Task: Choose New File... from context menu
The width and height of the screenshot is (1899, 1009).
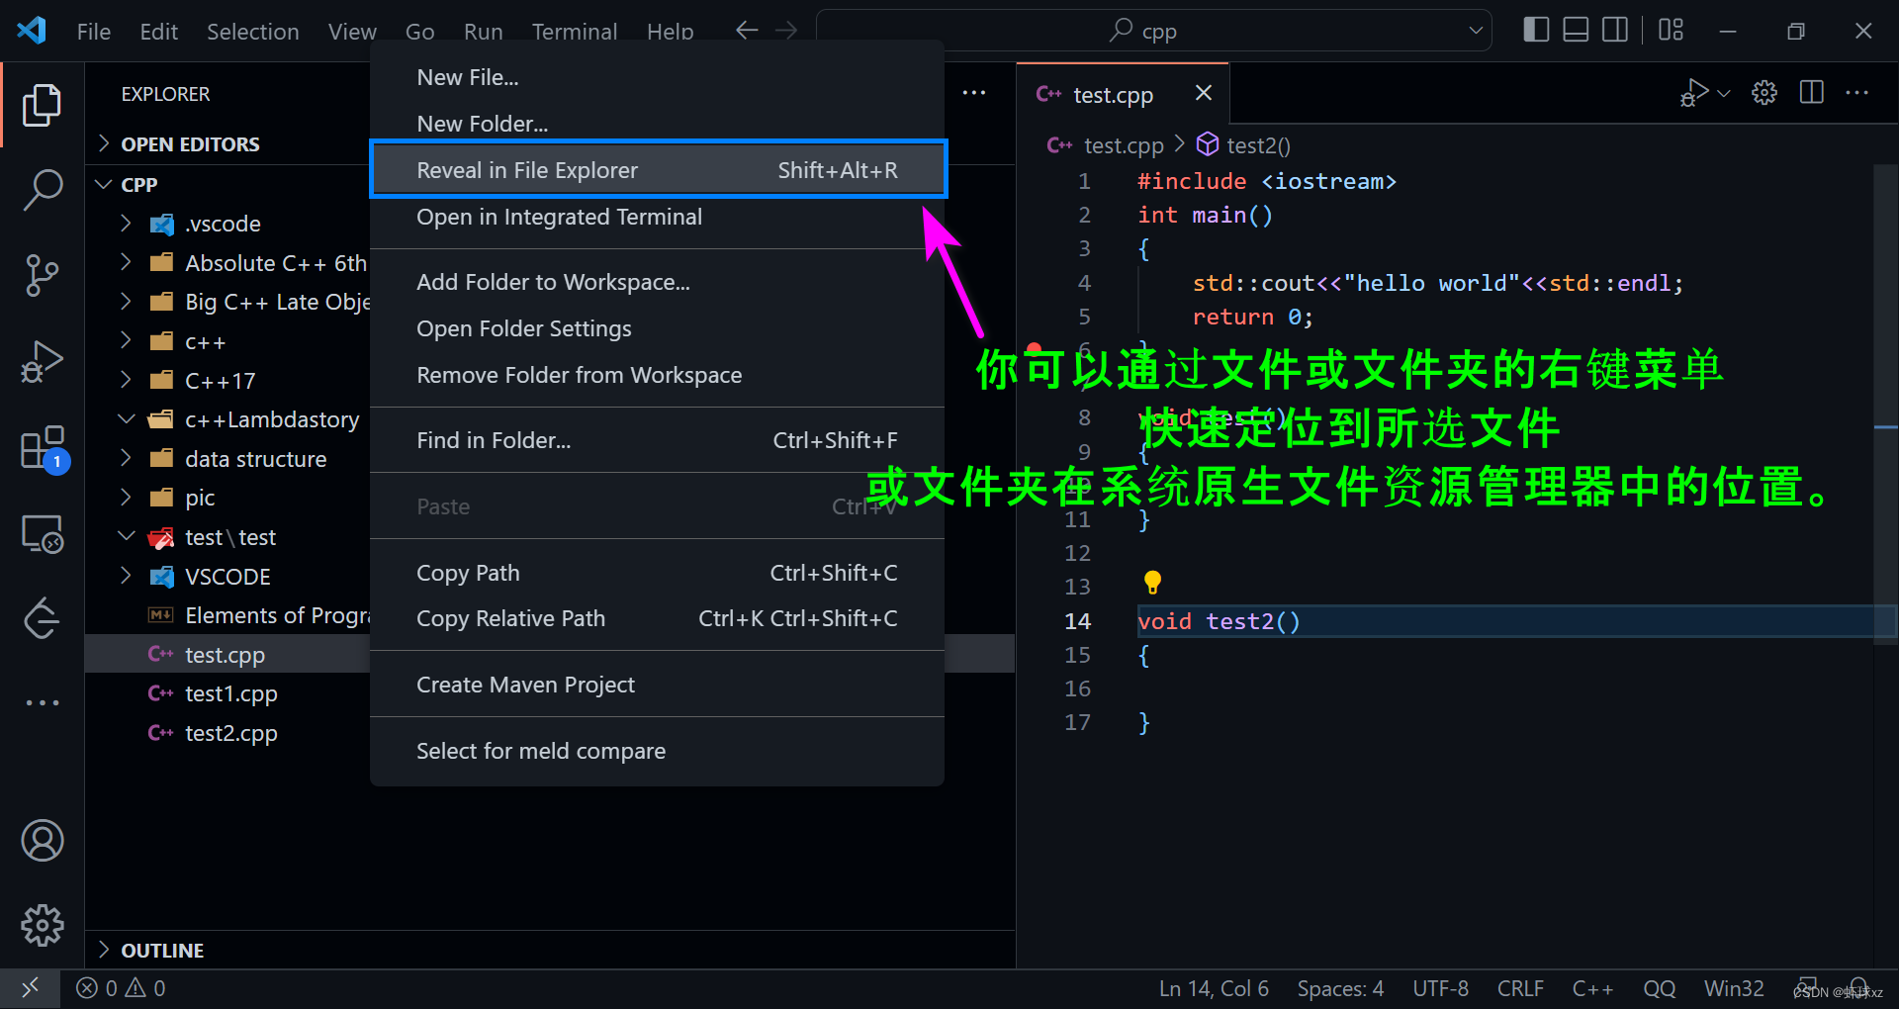Action: pos(658,77)
